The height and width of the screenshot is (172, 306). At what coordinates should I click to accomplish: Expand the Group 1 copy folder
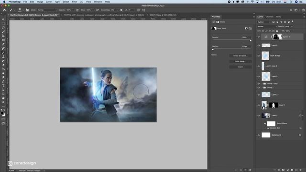click(262, 84)
